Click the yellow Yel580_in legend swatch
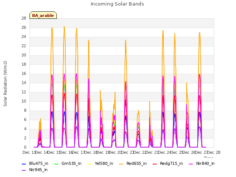 point(89,164)
